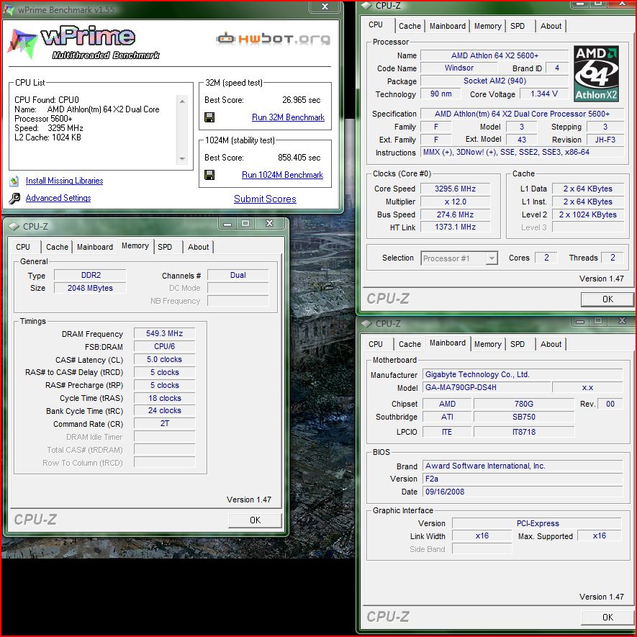Open Memory tab in top-right CPU-Z window

(487, 26)
